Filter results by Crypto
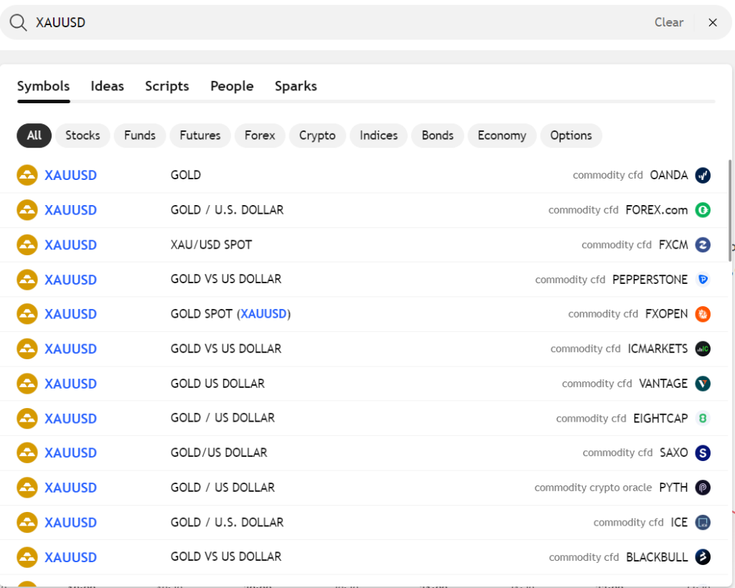This screenshot has width=735, height=588. 317,136
